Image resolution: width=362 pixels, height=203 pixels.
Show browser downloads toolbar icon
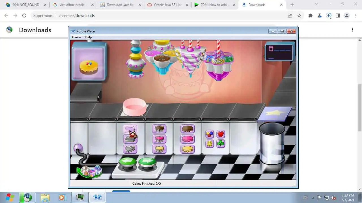329,16
